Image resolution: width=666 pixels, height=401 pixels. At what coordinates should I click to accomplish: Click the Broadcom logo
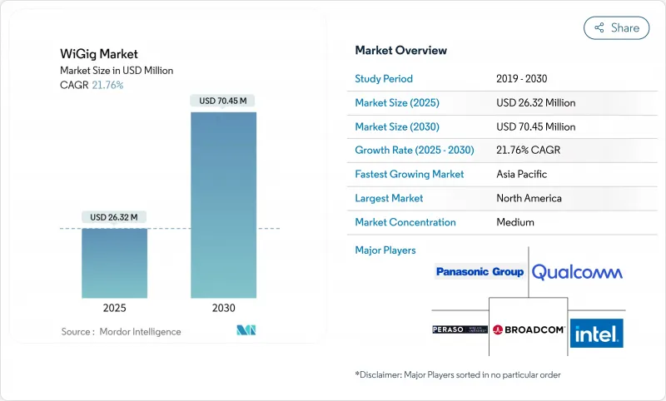(529, 329)
